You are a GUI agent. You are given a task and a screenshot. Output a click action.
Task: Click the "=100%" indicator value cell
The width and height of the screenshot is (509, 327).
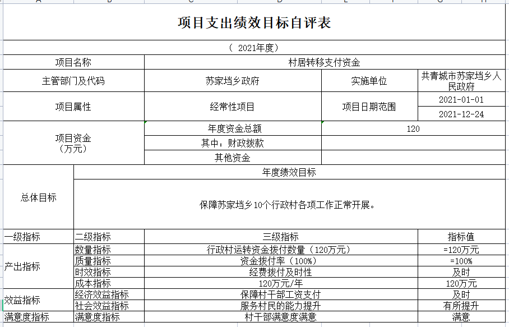[461, 261]
